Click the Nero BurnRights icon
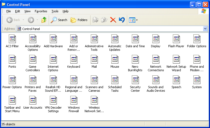The height and width of the screenshot is (128, 210). tap(135, 59)
